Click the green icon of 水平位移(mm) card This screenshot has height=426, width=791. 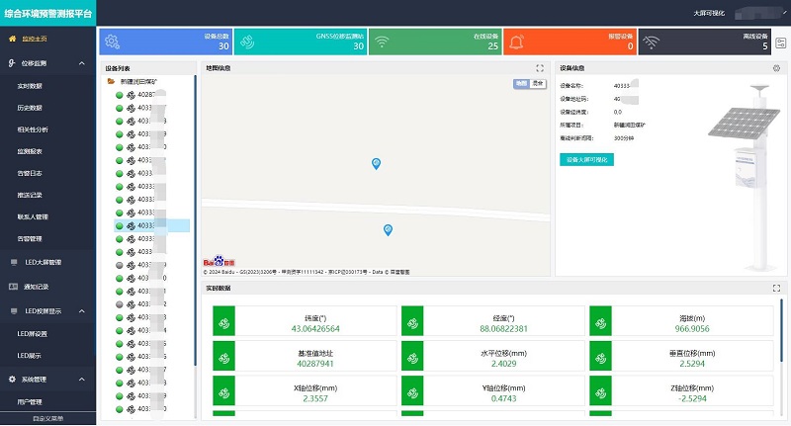click(412, 356)
